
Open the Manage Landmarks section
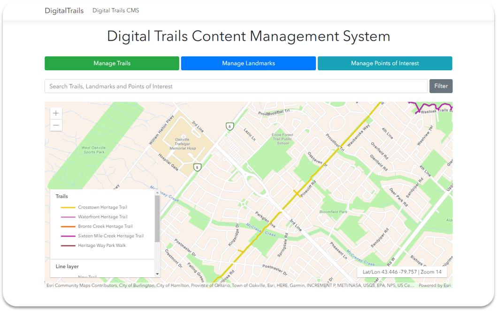pos(248,63)
